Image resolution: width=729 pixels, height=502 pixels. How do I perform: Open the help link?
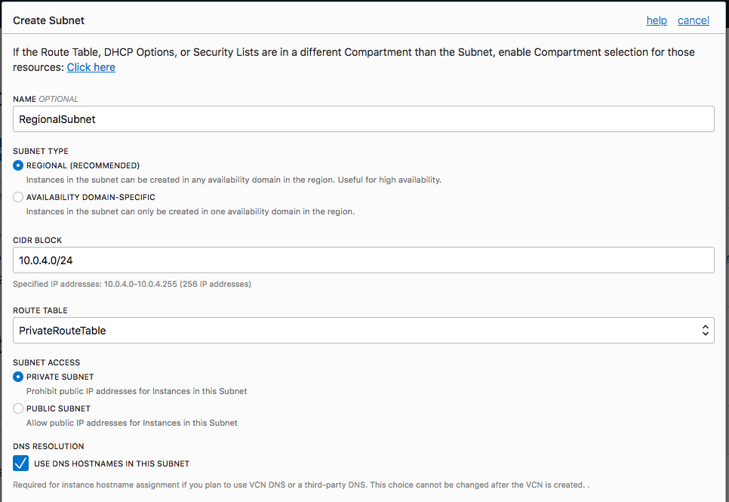coord(657,20)
